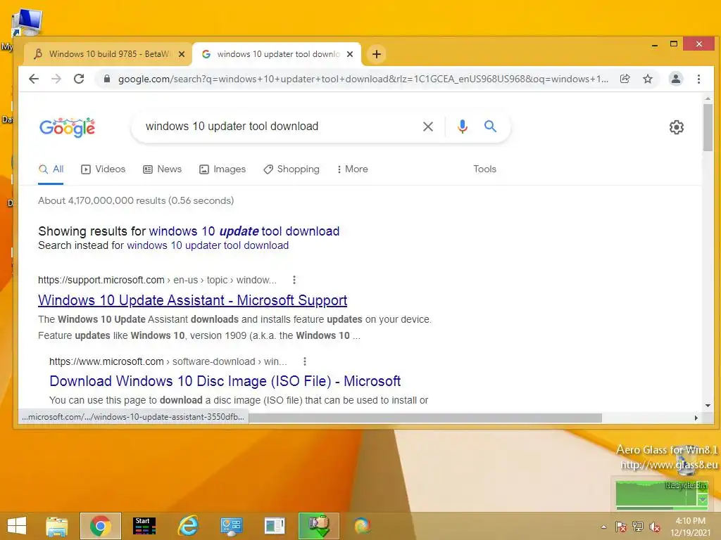
Task: Close the Windows 10 build 9785 tab
Action: (x=182, y=54)
